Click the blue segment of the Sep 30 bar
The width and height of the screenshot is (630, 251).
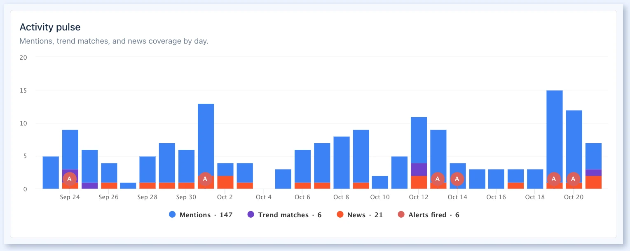pos(186,166)
